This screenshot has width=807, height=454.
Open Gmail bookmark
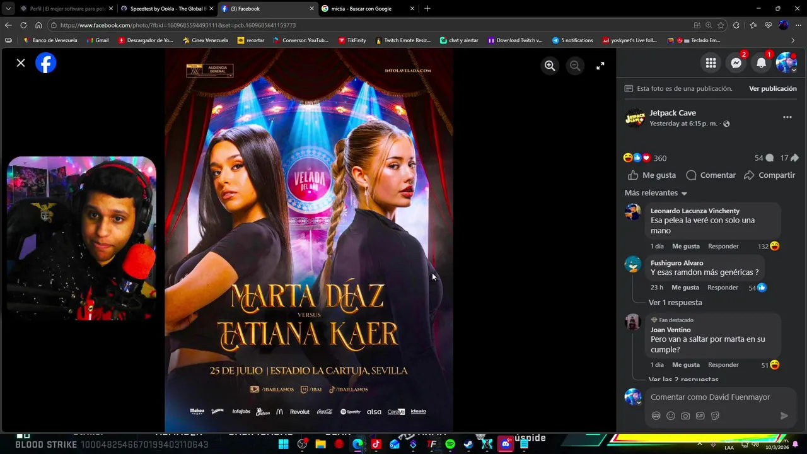tap(97, 40)
